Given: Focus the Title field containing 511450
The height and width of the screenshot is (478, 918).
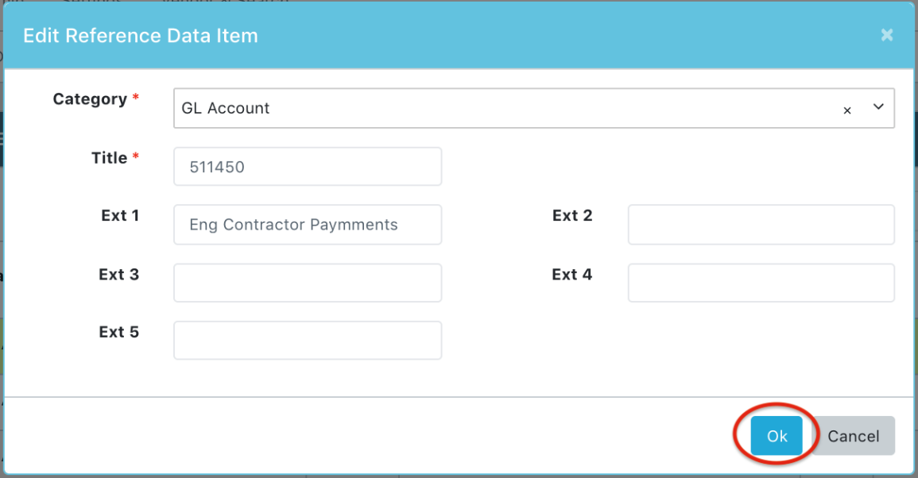Looking at the screenshot, I should [308, 167].
